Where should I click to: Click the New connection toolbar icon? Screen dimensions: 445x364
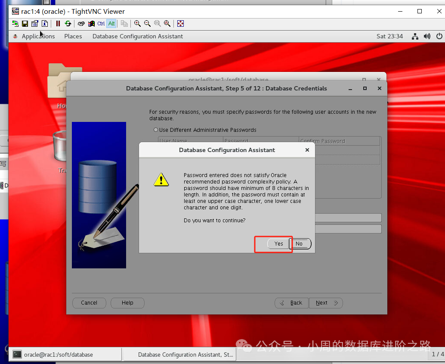click(x=15, y=24)
